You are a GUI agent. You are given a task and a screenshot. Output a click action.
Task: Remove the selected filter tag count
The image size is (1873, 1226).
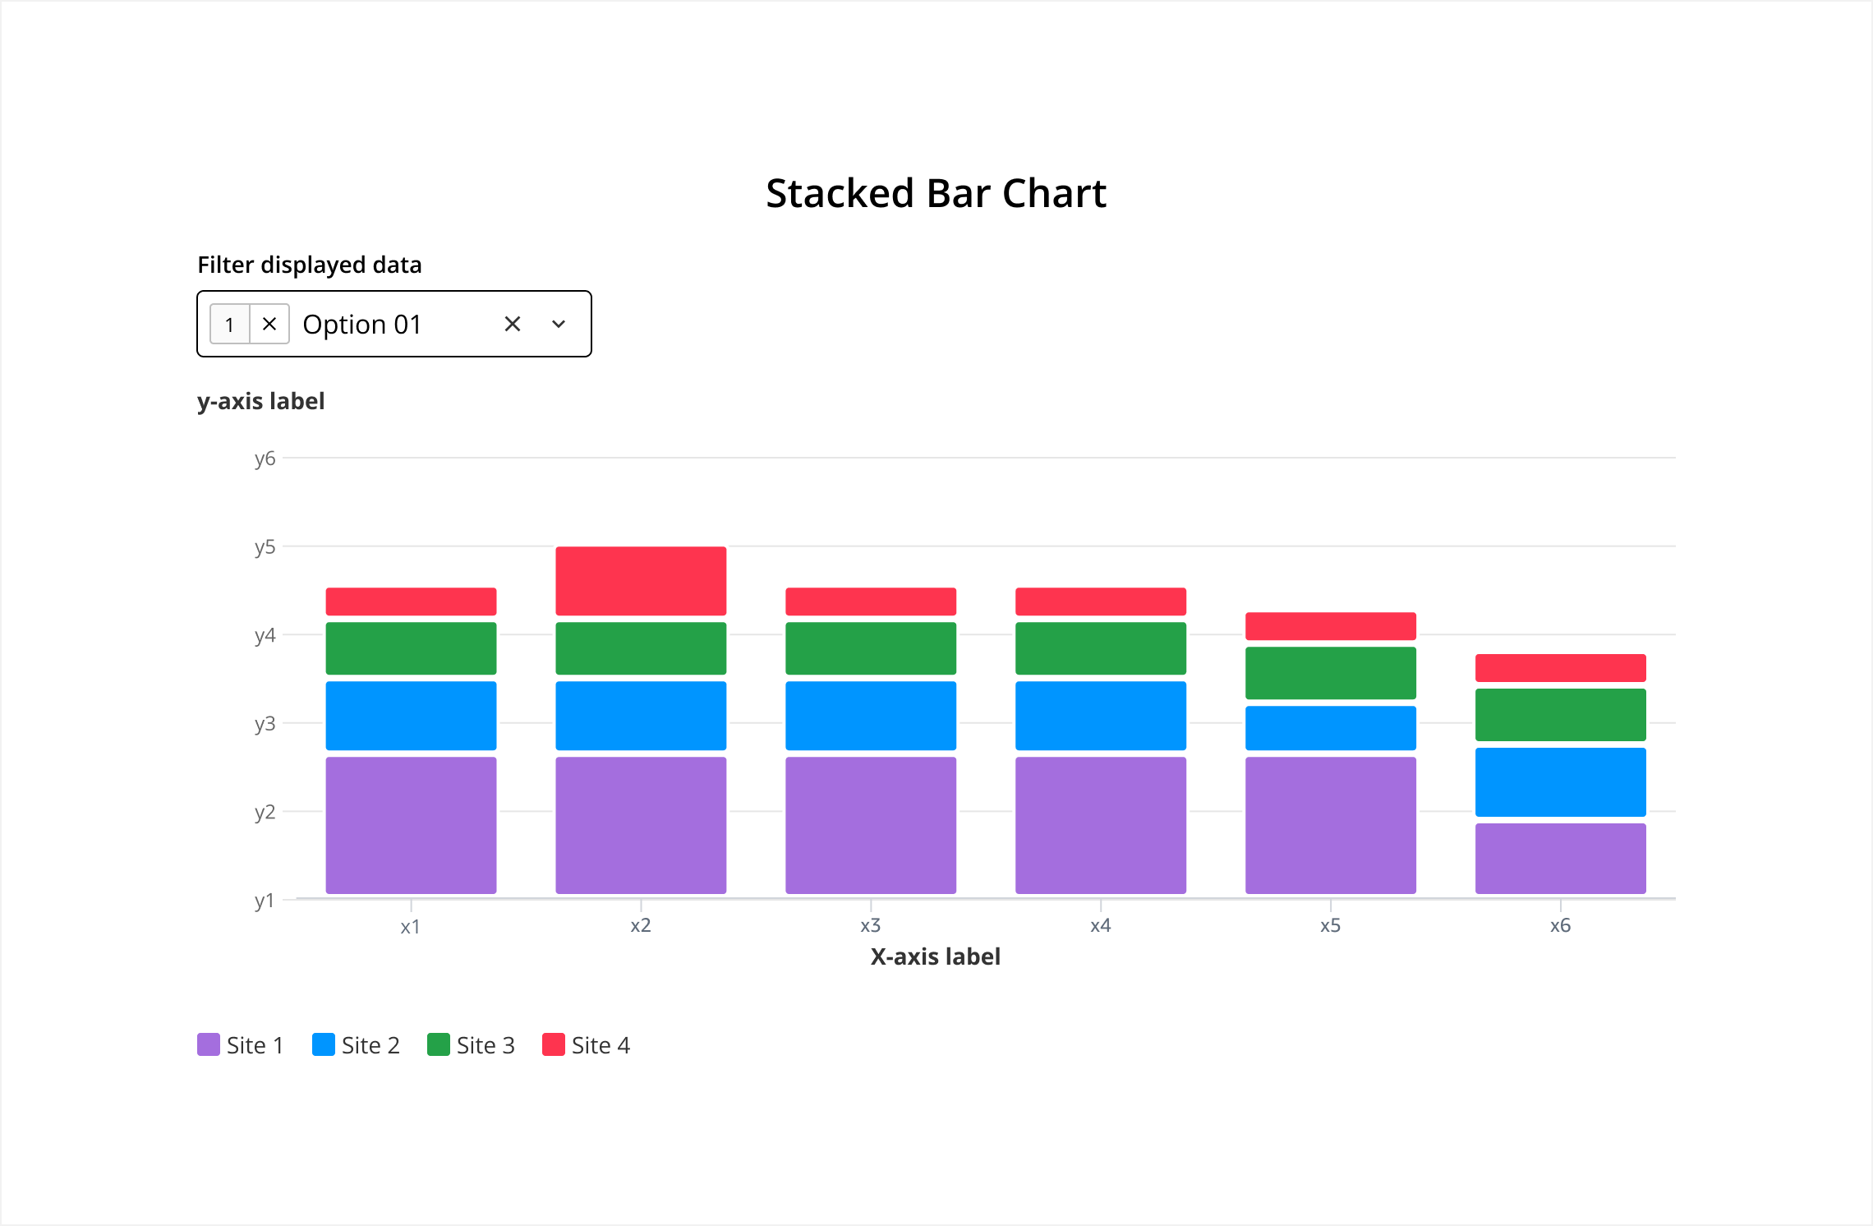tap(269, 324)
